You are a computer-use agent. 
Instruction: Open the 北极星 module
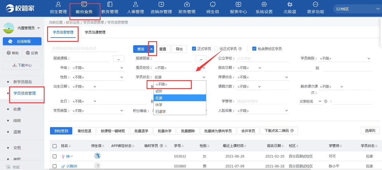(x=290, y=8)
